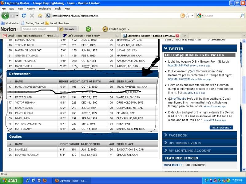The height and width of the screenshot is (184, 246).
Task: Open the Tools menu
Action: point(58,9)
